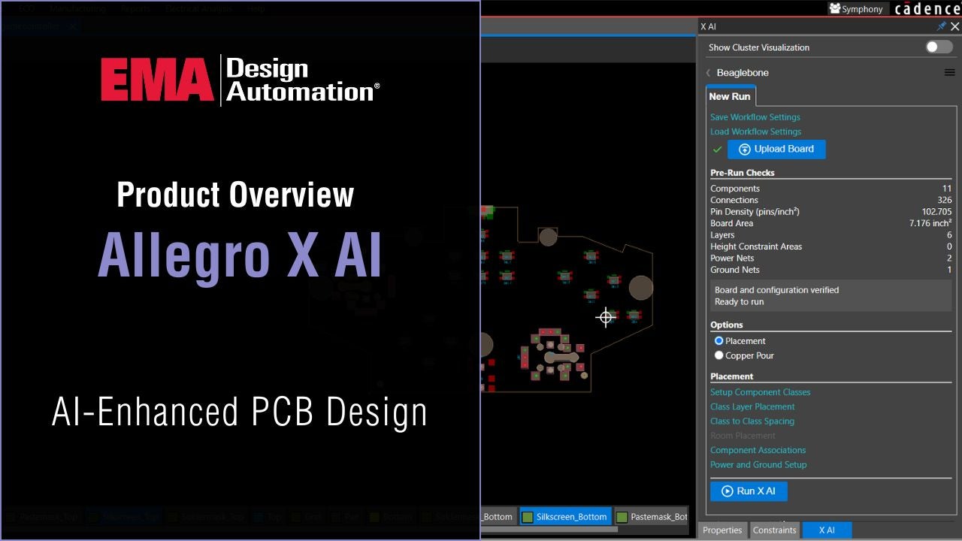Viewport: 962px width, 541px height.
Task: Open the Properties tab
Action: pyautogui.click(x=722, y=530)
